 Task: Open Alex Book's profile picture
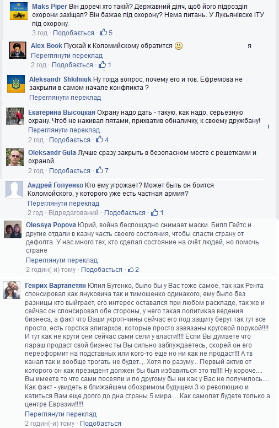pyautogui.click(x=18, y=50)
